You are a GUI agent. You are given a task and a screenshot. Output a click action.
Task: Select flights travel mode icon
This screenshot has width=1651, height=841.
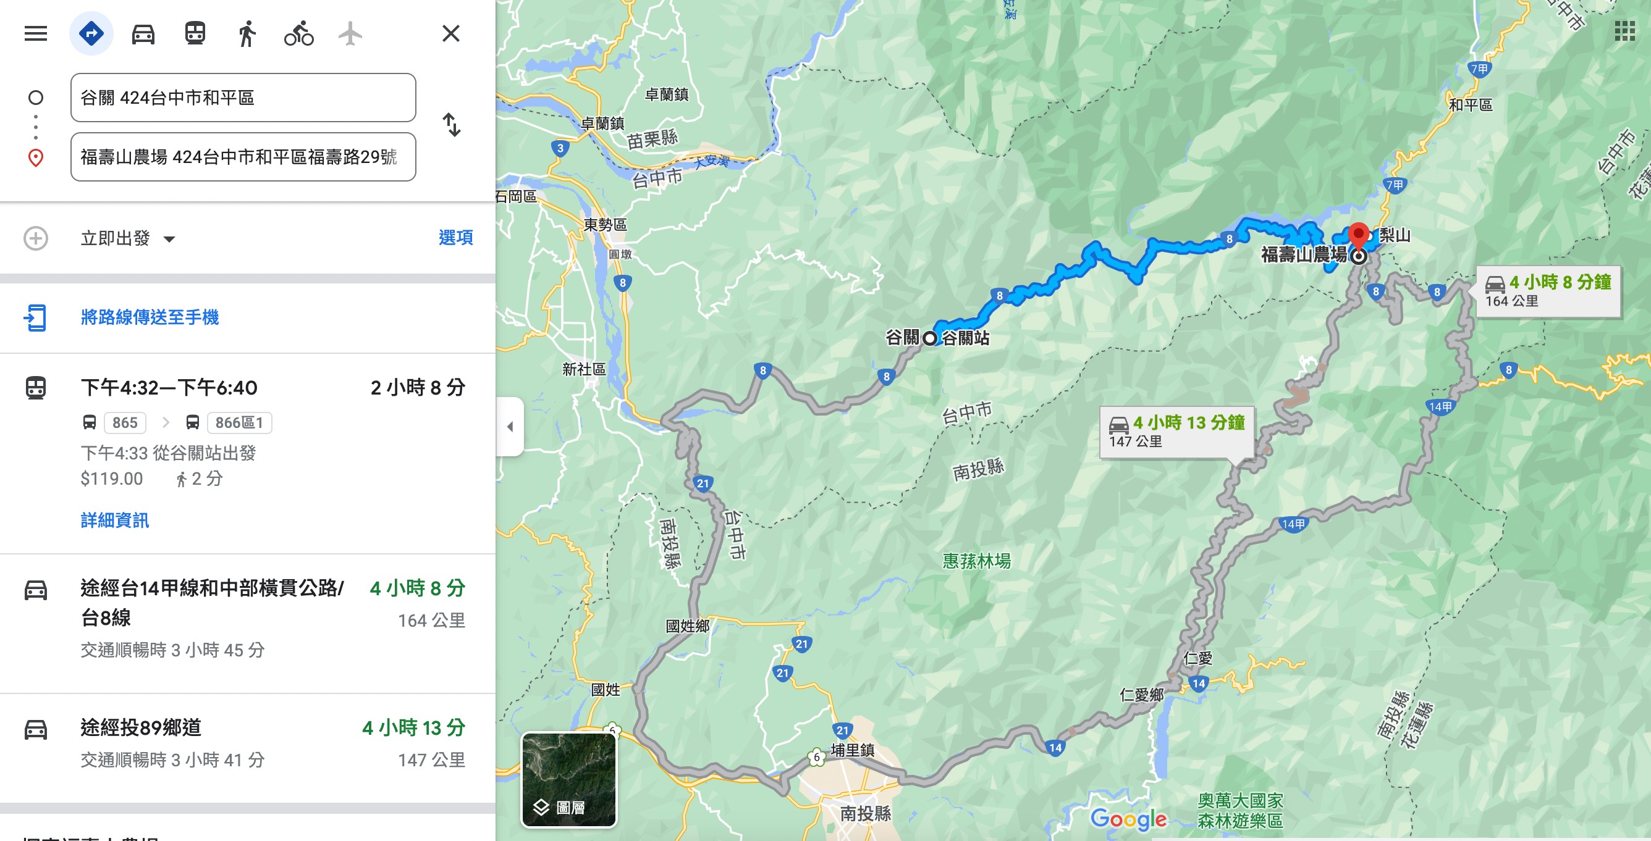point(350,33)
